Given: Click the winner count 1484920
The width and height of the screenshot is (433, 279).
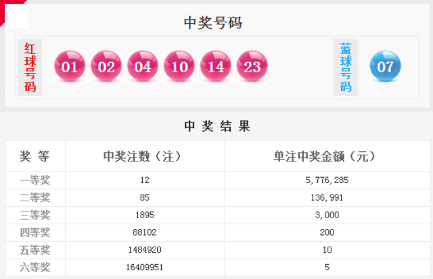Looking at the screenshot, I should click(145, 250).
